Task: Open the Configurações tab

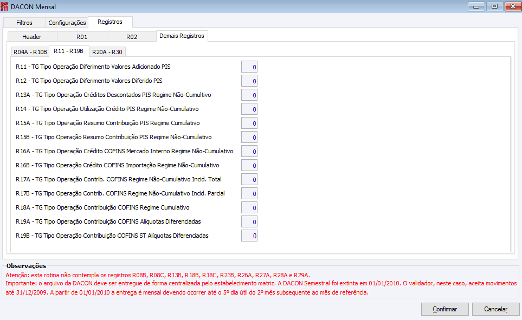Action: (67, 23)
